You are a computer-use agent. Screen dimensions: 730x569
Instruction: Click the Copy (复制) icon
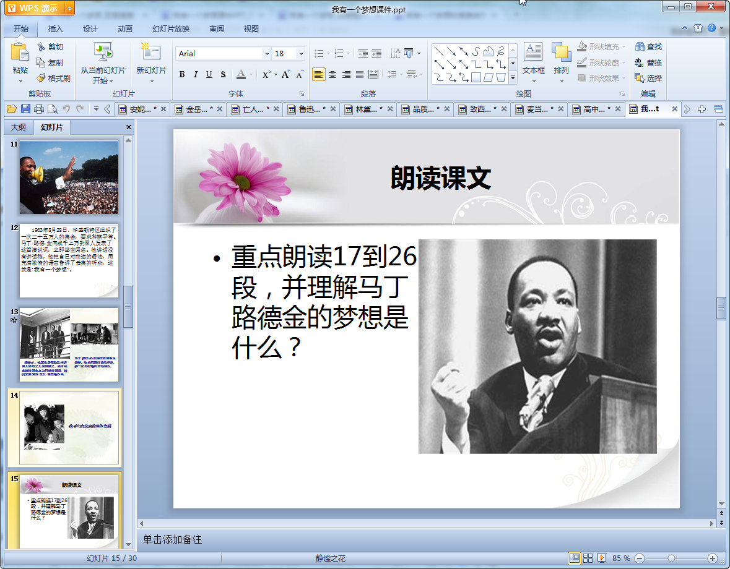tap(41, 62)
